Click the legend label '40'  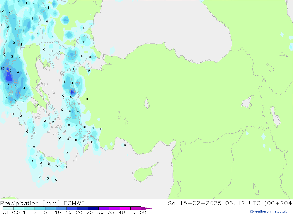pos(122,212)
